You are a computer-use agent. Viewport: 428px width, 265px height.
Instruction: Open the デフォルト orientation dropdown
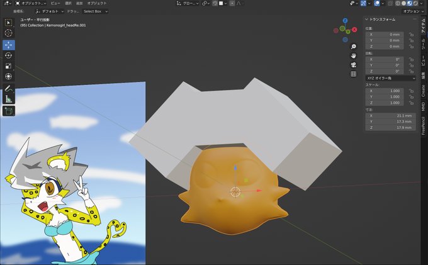(49, 11)
